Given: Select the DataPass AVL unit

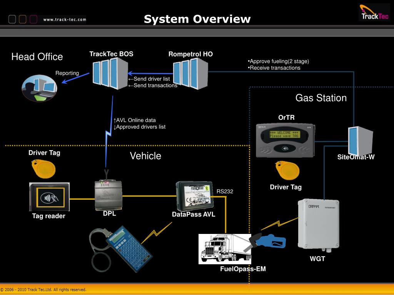Looking at the screenshot, I should 195,196.
